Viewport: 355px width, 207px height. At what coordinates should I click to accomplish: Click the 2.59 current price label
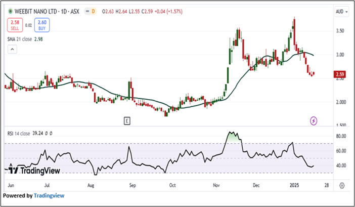[x=340, y=74]
